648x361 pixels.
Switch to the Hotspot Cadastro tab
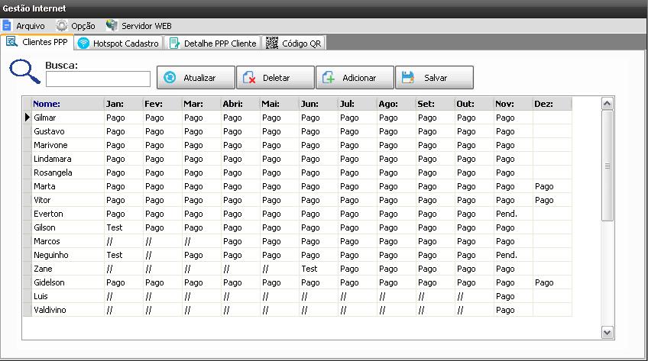(119, 44)
